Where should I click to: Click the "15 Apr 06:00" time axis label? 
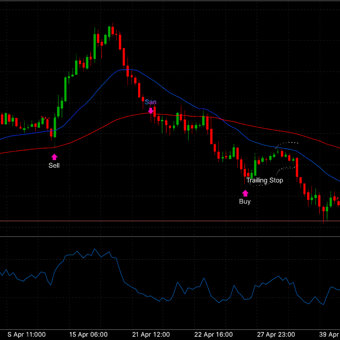(88, 334)
